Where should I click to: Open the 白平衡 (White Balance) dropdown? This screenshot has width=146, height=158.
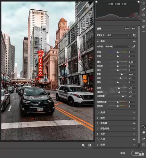click(x=118, y=47)
